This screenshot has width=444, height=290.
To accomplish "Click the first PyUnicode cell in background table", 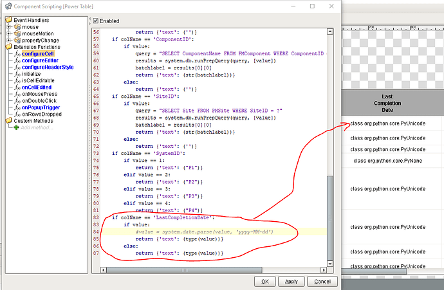I will pyautogui.click(x=387, y=123).
